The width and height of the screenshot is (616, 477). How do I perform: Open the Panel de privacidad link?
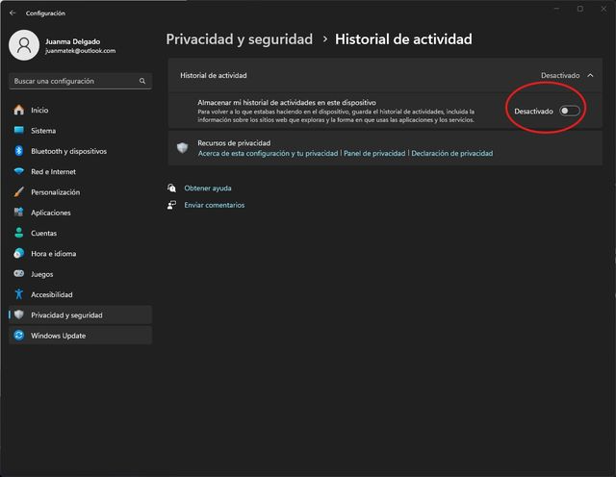(373, 153)
